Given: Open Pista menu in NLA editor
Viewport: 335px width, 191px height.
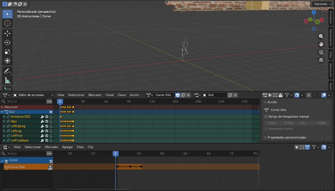Looking at the screenshot, I should point(80,147).
